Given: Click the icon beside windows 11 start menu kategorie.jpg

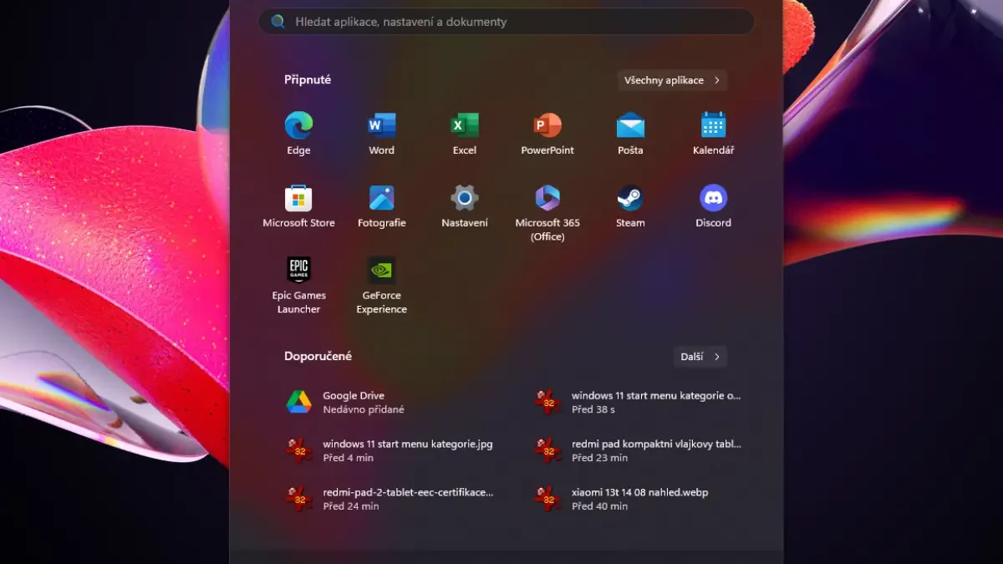Looking at the screenshot, I should tap(298, 450).
